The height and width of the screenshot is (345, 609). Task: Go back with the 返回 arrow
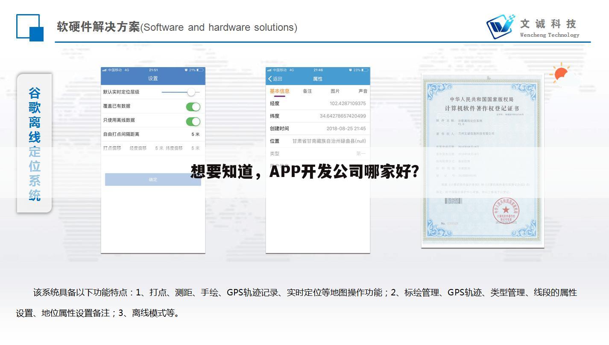(x=275, y=79)
